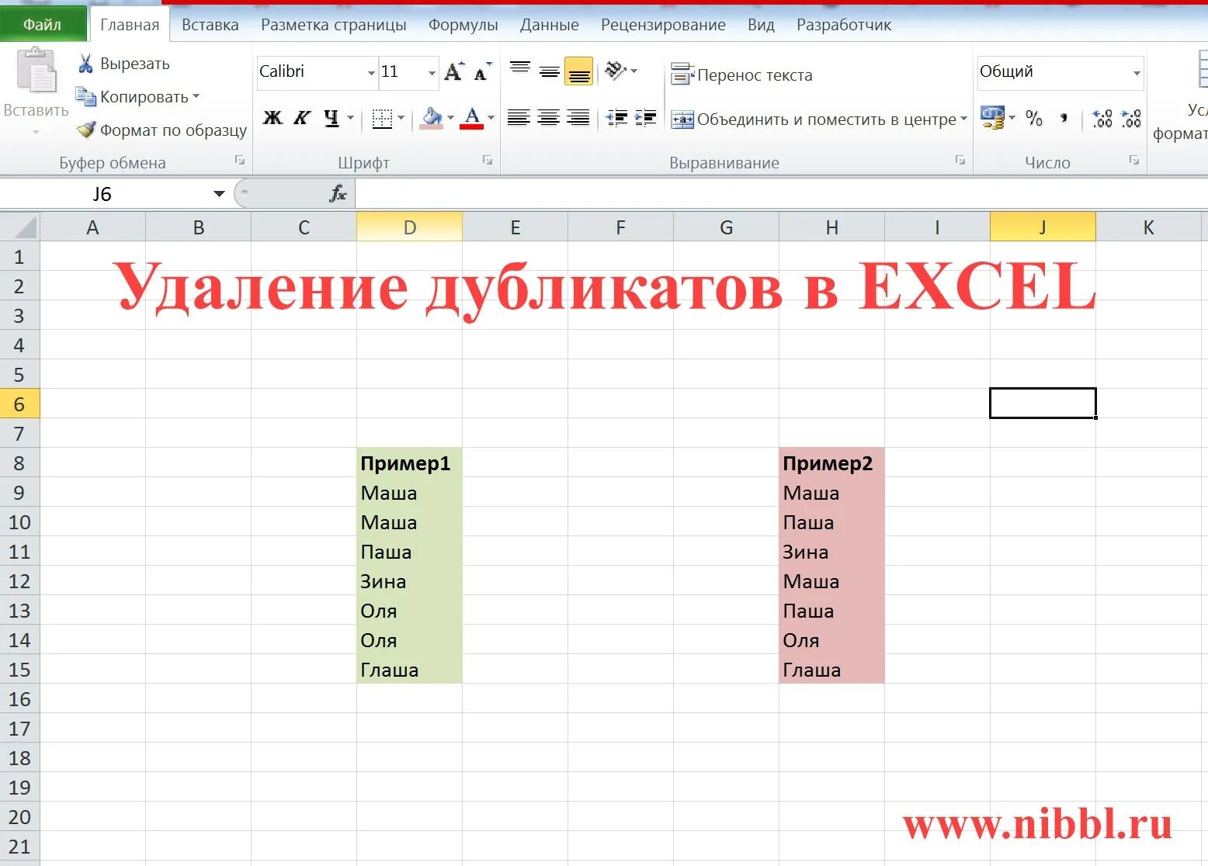Viewport: 1208px width, 866px height.
Task: Open Merge and Center dropdown arrow
Action: (x=963, y=120)
